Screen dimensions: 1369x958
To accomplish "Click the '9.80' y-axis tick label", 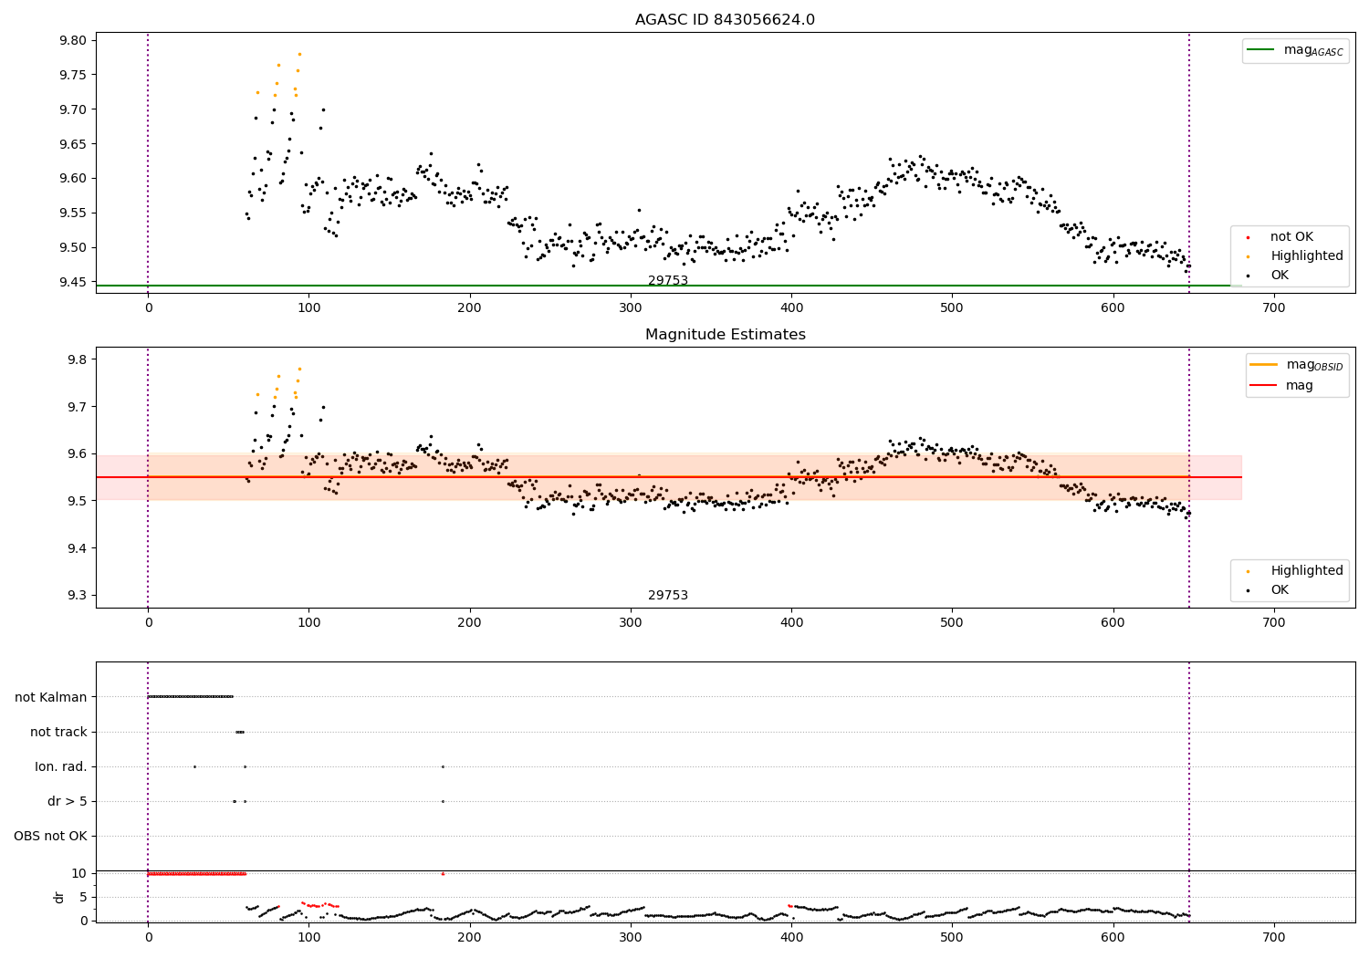I will coord(73,41).
